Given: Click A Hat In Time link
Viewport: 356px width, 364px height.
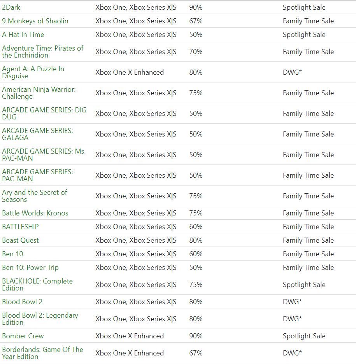Looking at the screenshot, I should [x=23, y=35].
